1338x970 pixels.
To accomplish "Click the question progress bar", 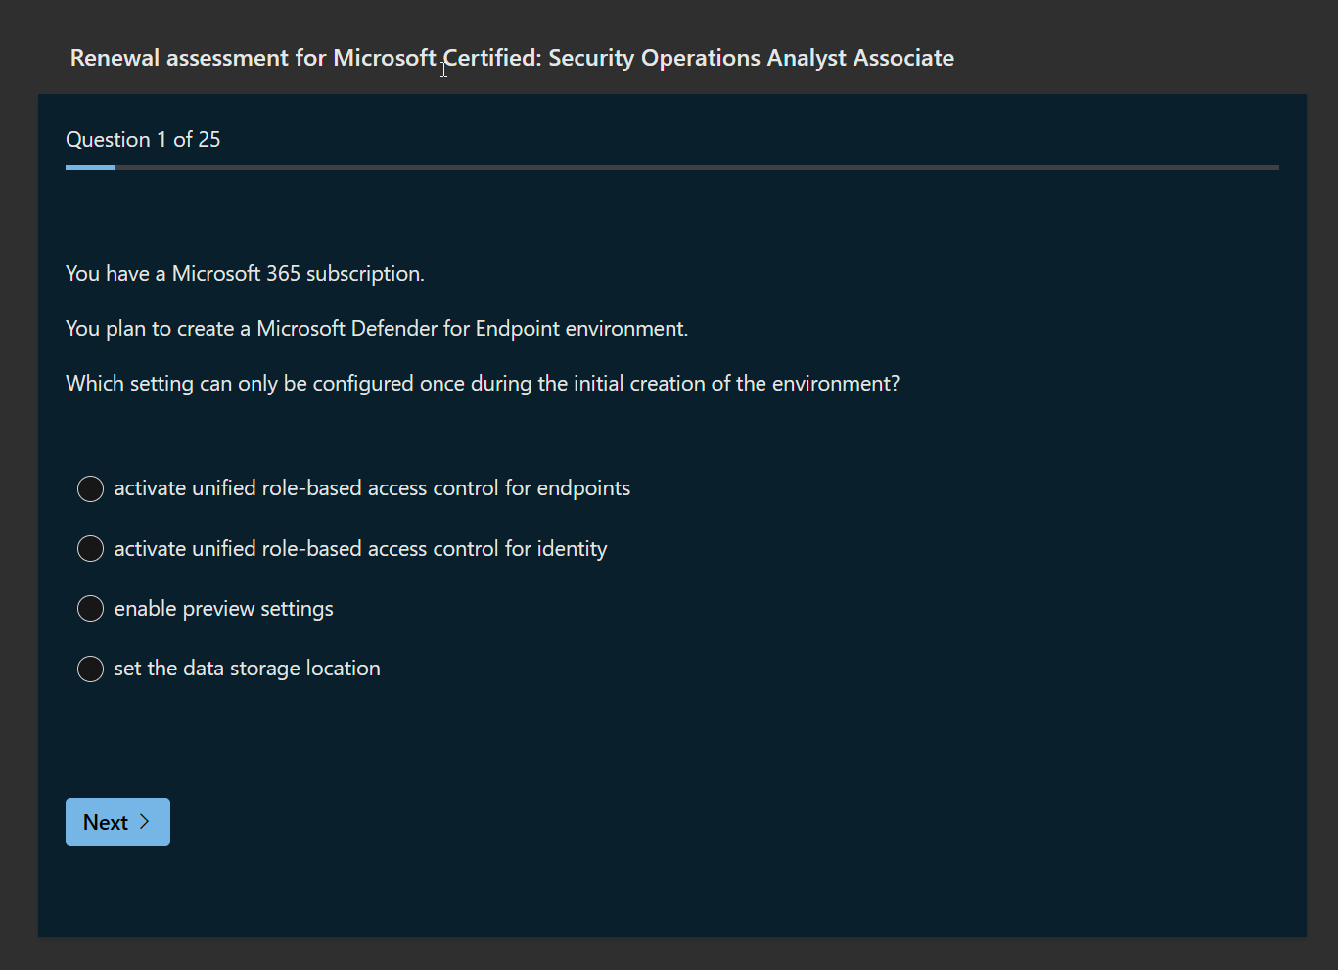I will tap(672, 167).
